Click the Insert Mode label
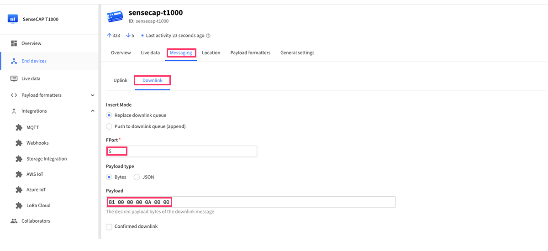548x251 pixels. click(x=119, y=105)
